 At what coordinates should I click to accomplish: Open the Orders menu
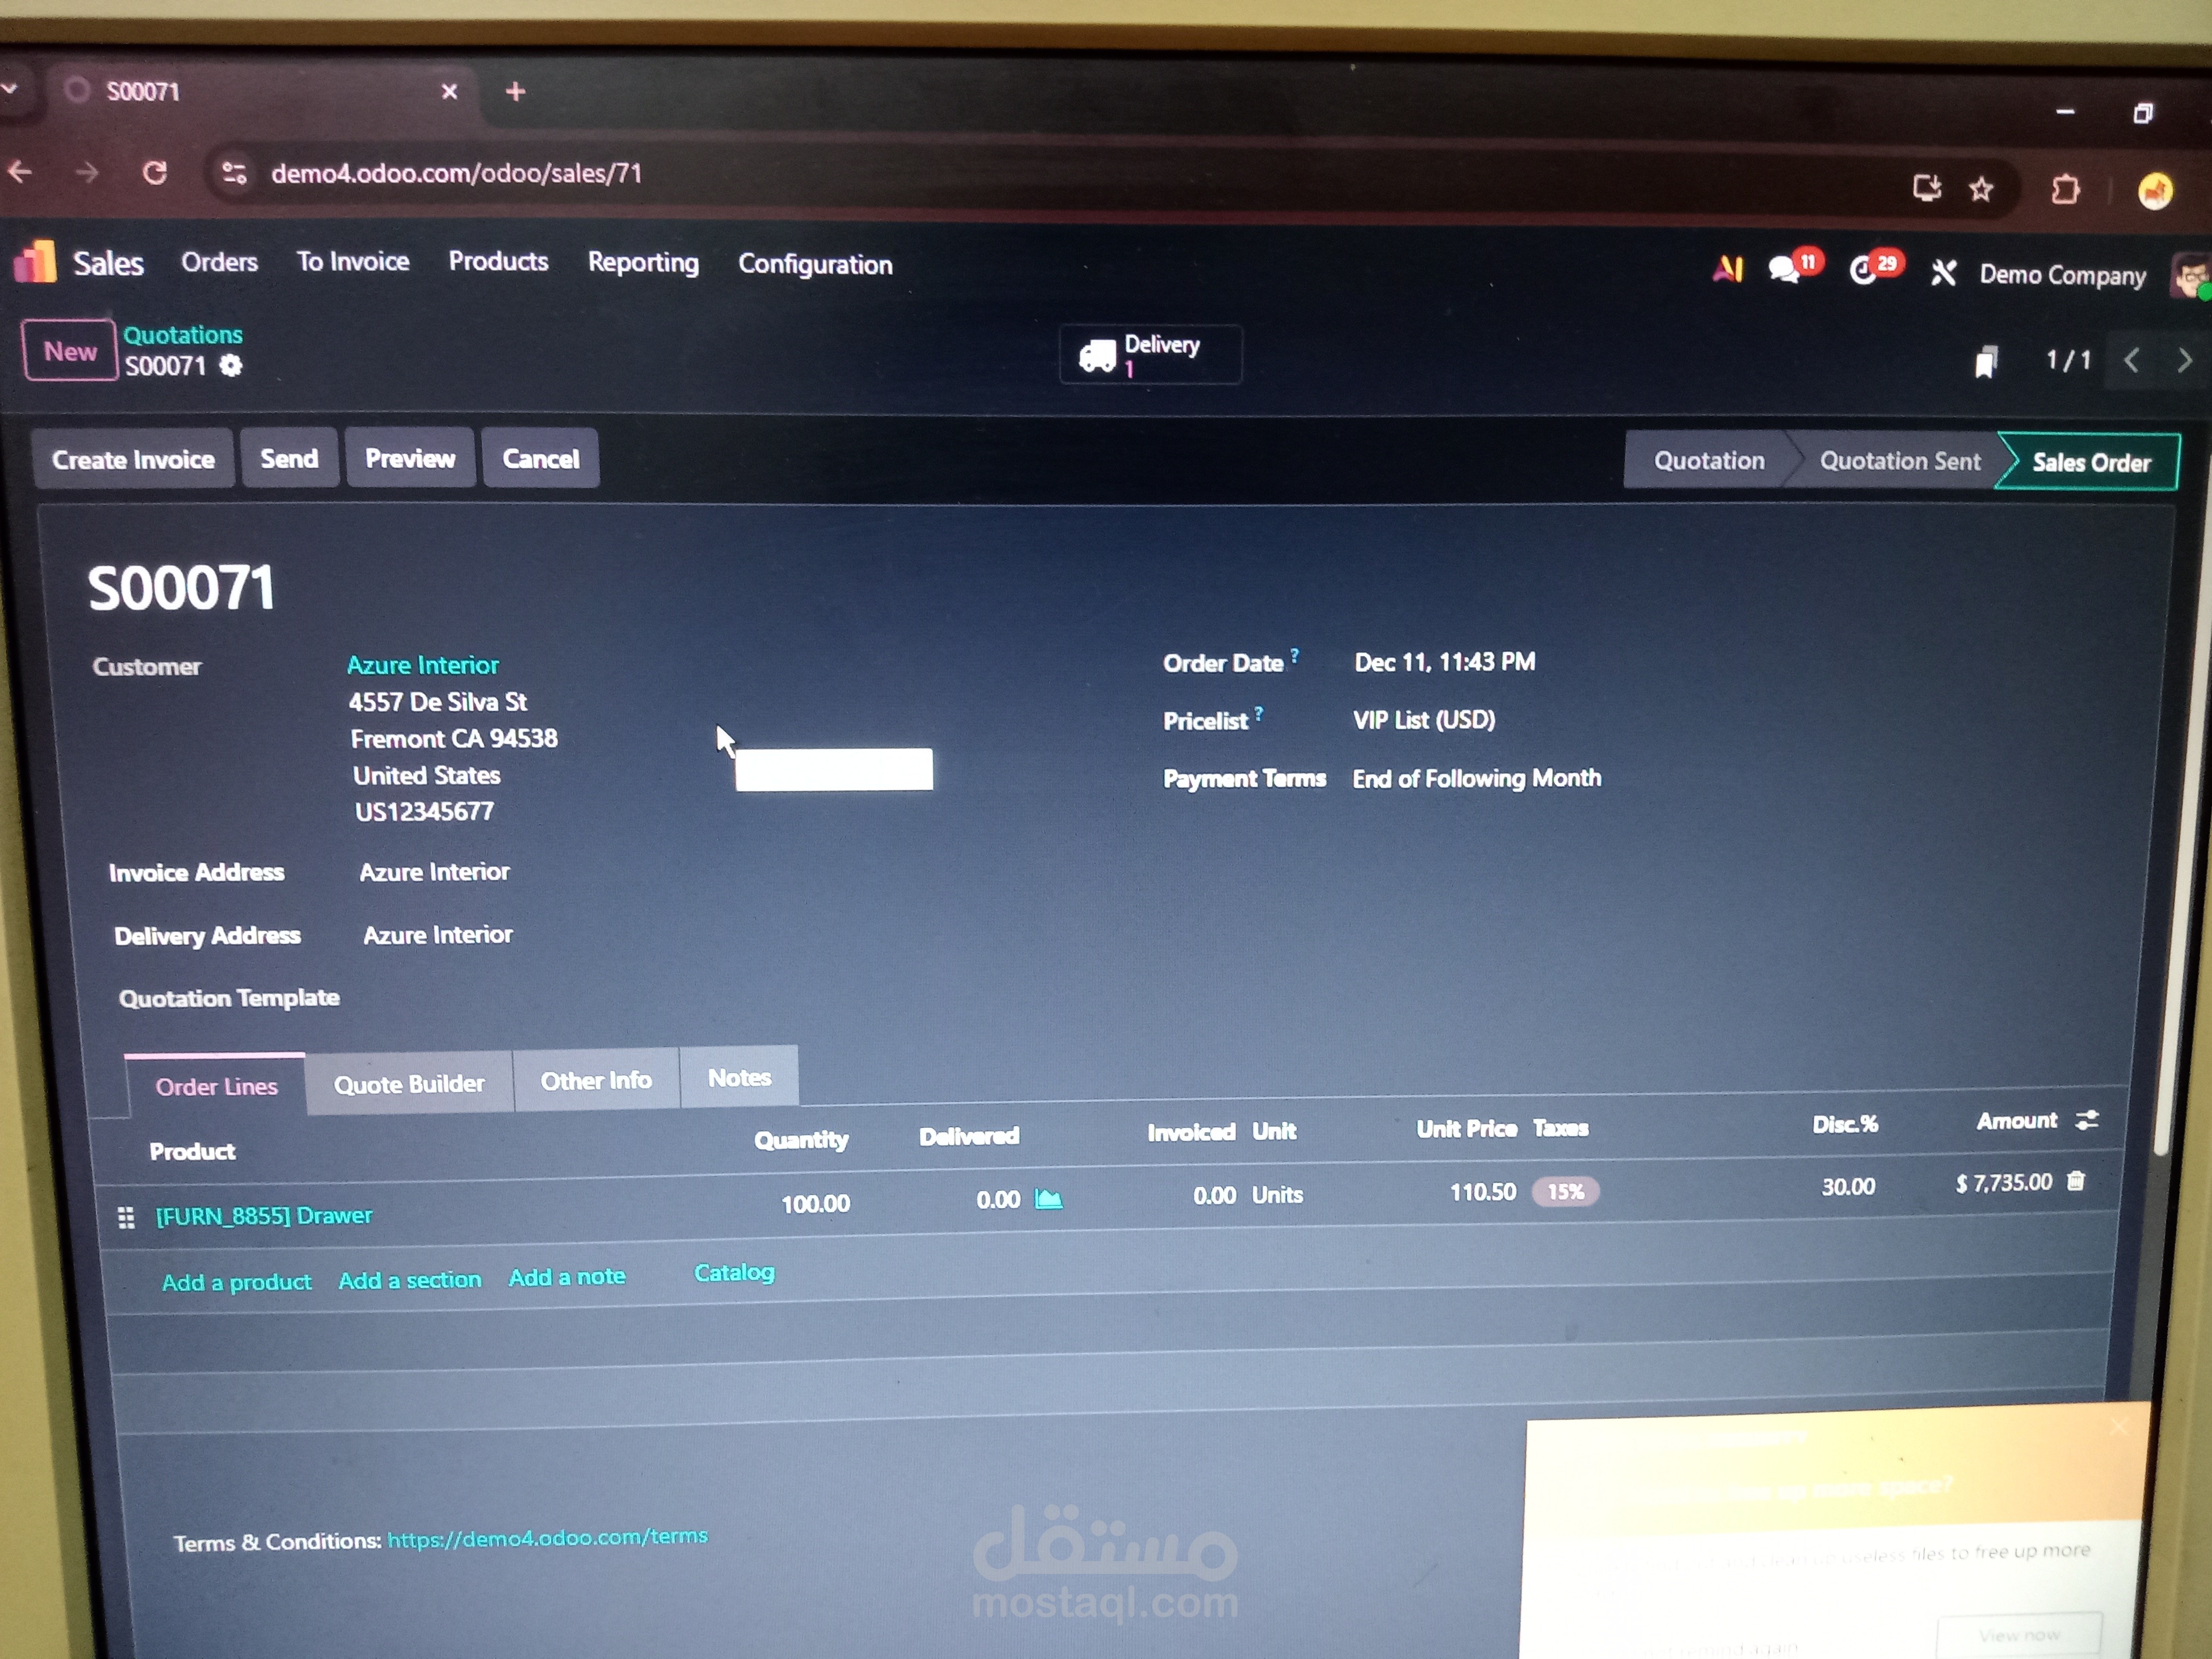(x=219, y=262)
